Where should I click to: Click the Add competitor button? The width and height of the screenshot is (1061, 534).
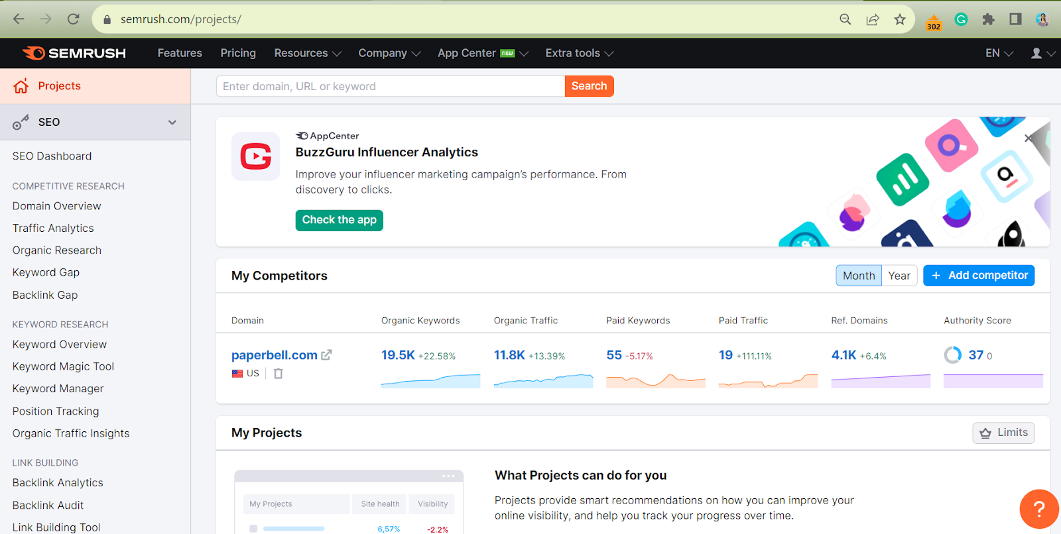pos(979,276)
